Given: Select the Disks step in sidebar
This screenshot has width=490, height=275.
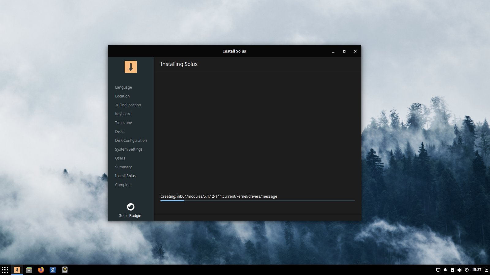Looking at the screenshot, I should pos(120,132).
